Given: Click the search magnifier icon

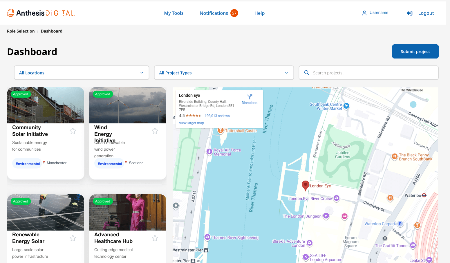Looking at the screenshot, I should point(307,73).
